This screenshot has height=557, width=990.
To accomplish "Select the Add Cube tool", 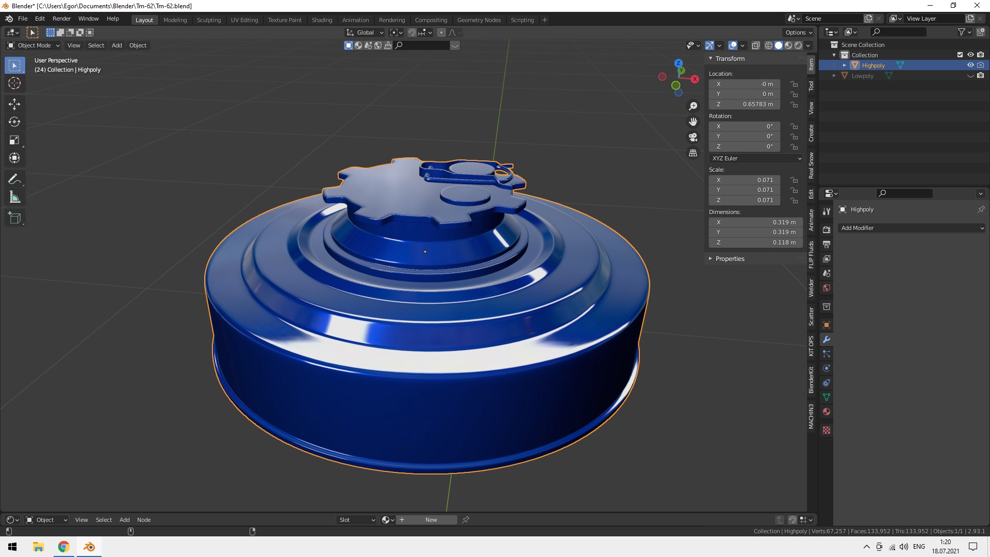I will (14, 218).
